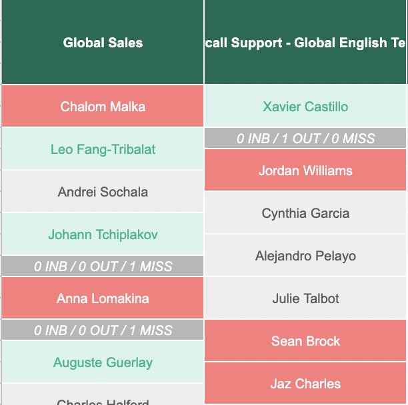This screenshot has height=405, width=408.
Task: Click the Auguste Guerlay cell
Action: point(103,362)
